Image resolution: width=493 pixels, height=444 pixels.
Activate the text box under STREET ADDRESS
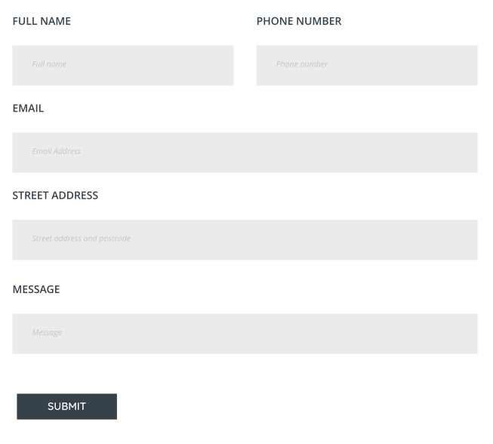point(245,239)
